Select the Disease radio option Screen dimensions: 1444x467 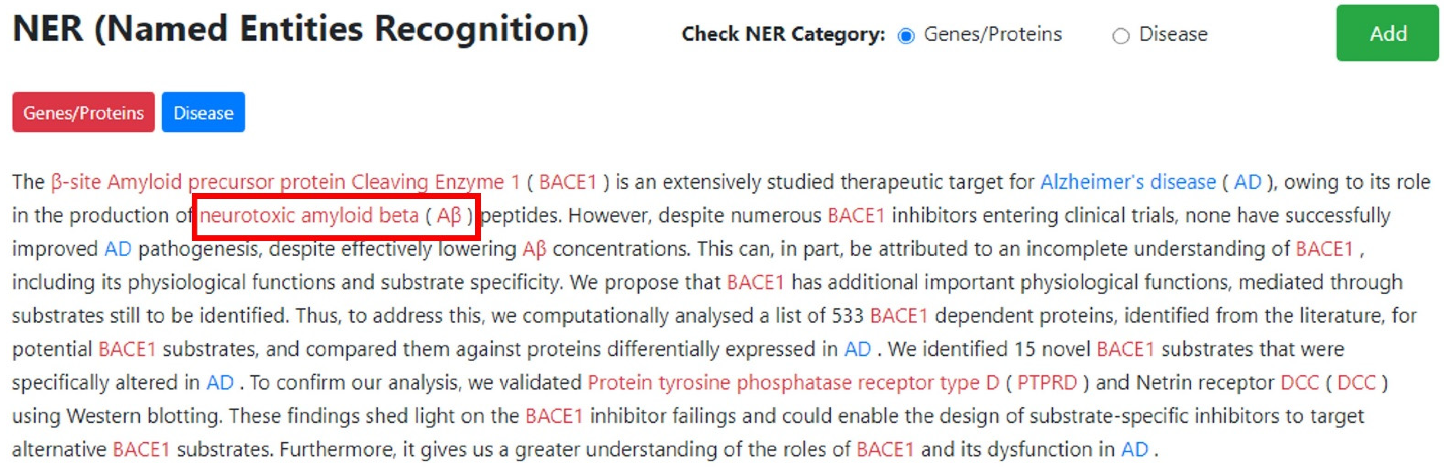pos(1120,36)
